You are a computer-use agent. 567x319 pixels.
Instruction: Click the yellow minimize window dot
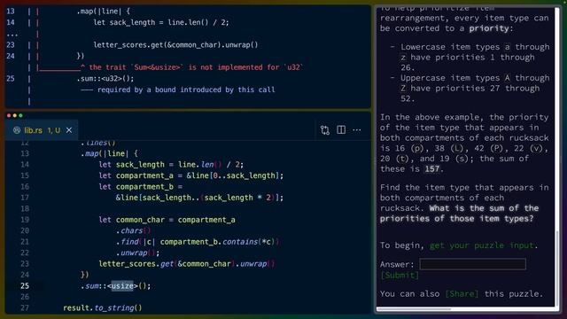pyautogui.click(x=15, y=116)
